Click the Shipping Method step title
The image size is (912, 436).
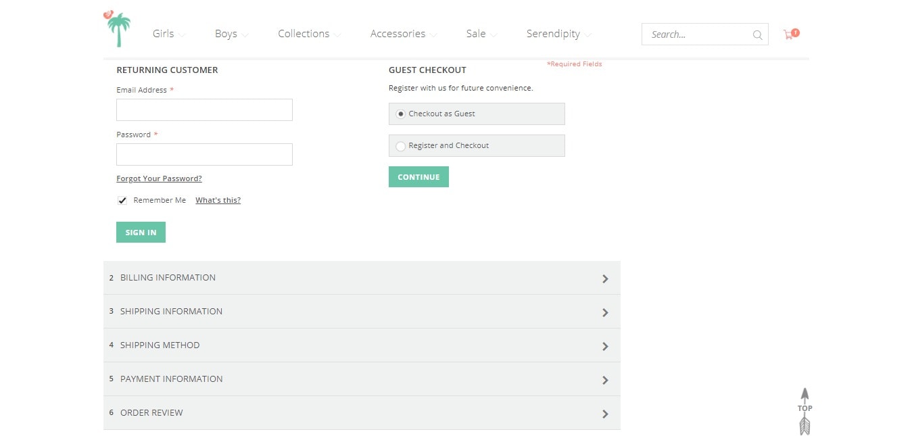click(x=160, y=345)
